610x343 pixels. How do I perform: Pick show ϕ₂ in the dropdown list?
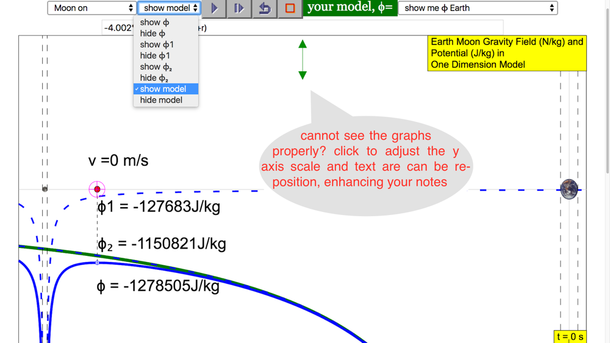[x=156, y=67]
